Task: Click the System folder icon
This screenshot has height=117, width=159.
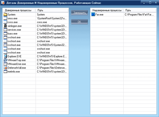Action: [x=5, y=15]
